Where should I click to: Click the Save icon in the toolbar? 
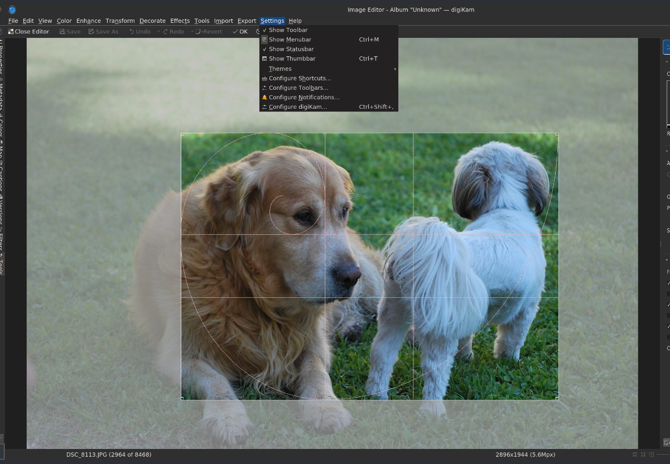click(x=63, y=31)
